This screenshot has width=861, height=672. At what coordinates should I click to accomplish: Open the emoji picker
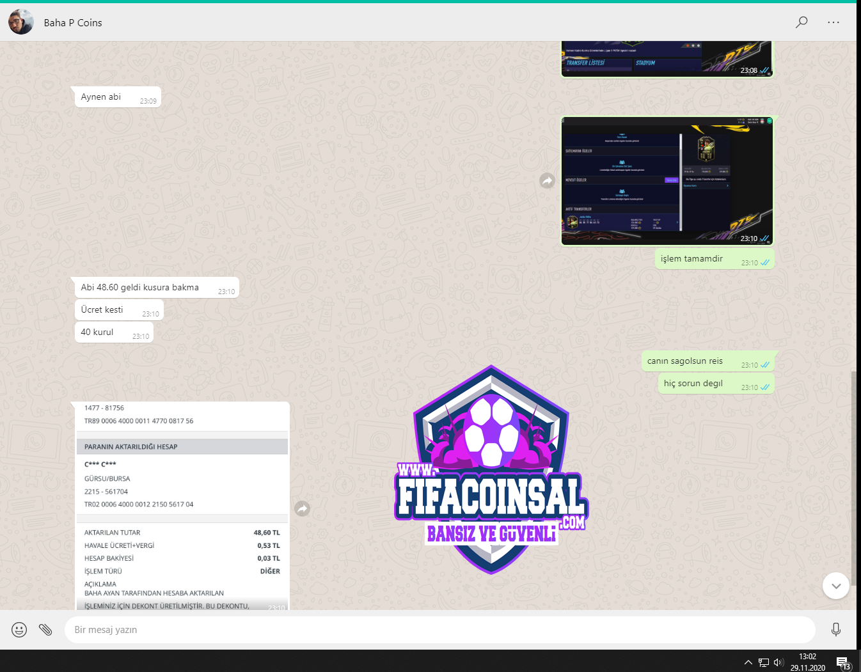(x=19, y=630)
